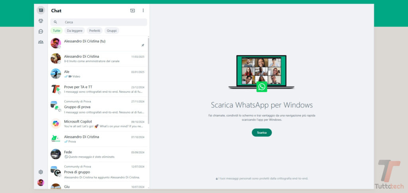Click the Video message preview under Ale
Image resolution: width=408 pixels, height=193 pixels.
(x=73, y=76)
